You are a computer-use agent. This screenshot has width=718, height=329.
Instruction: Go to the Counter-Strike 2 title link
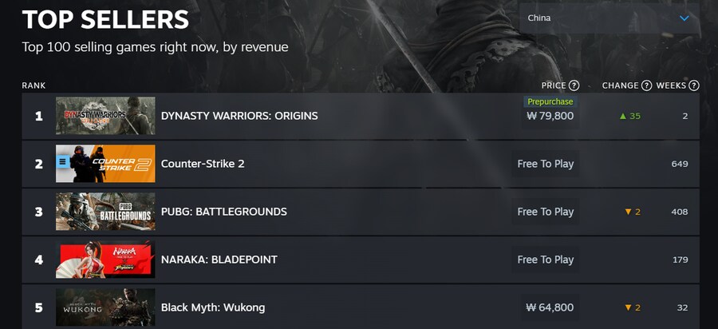pyautogui.click(x=203, y=164)
